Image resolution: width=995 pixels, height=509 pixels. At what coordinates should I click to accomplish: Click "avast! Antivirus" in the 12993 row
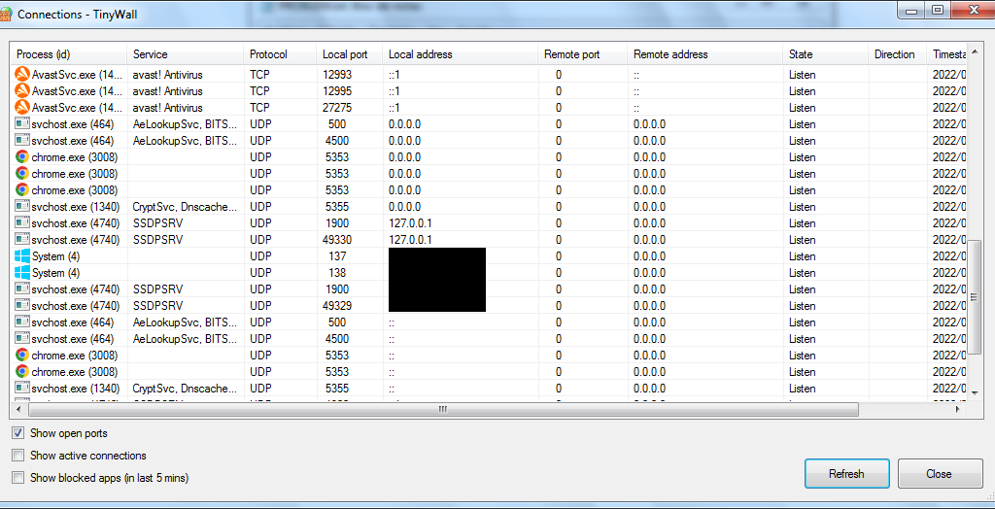click(x=167, y=74)
